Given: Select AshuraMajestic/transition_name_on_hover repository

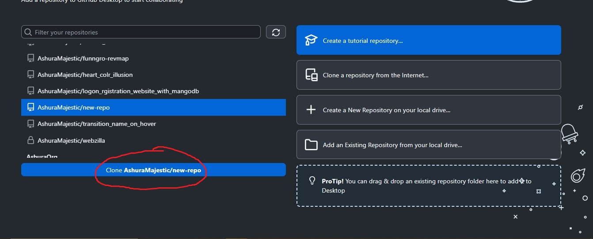Looking at the screenshot, I should point(153,124).
